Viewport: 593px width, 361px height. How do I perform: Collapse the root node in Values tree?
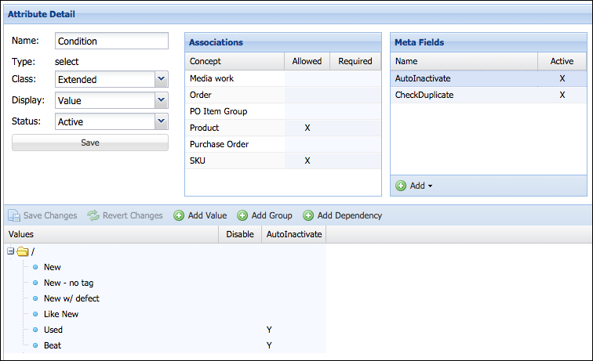pyautogui.click(x=11, y=251)
